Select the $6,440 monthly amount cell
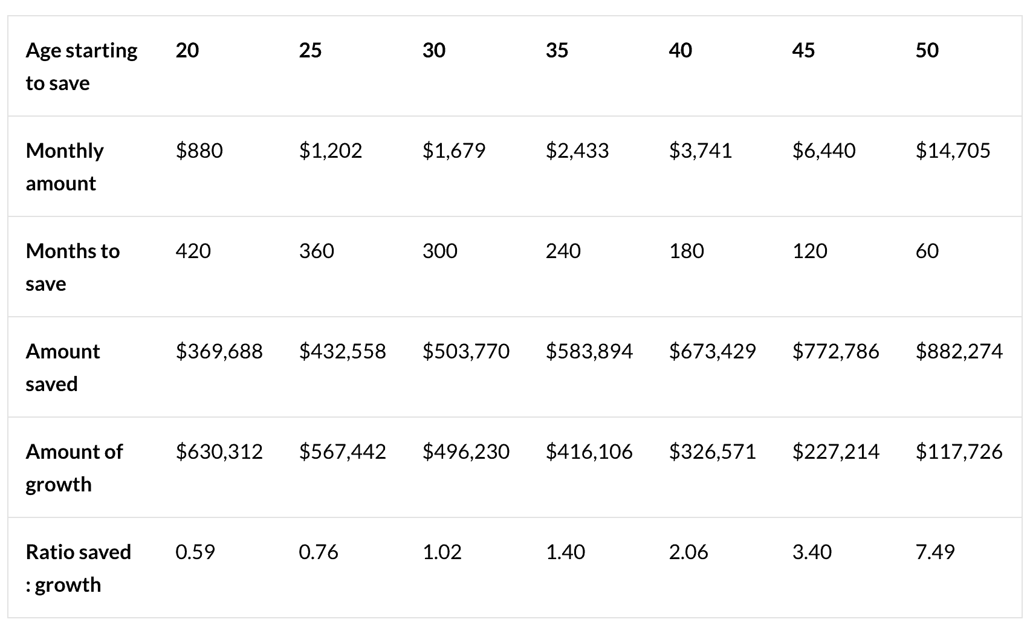 pyautogui.click(x=824, y=151)
